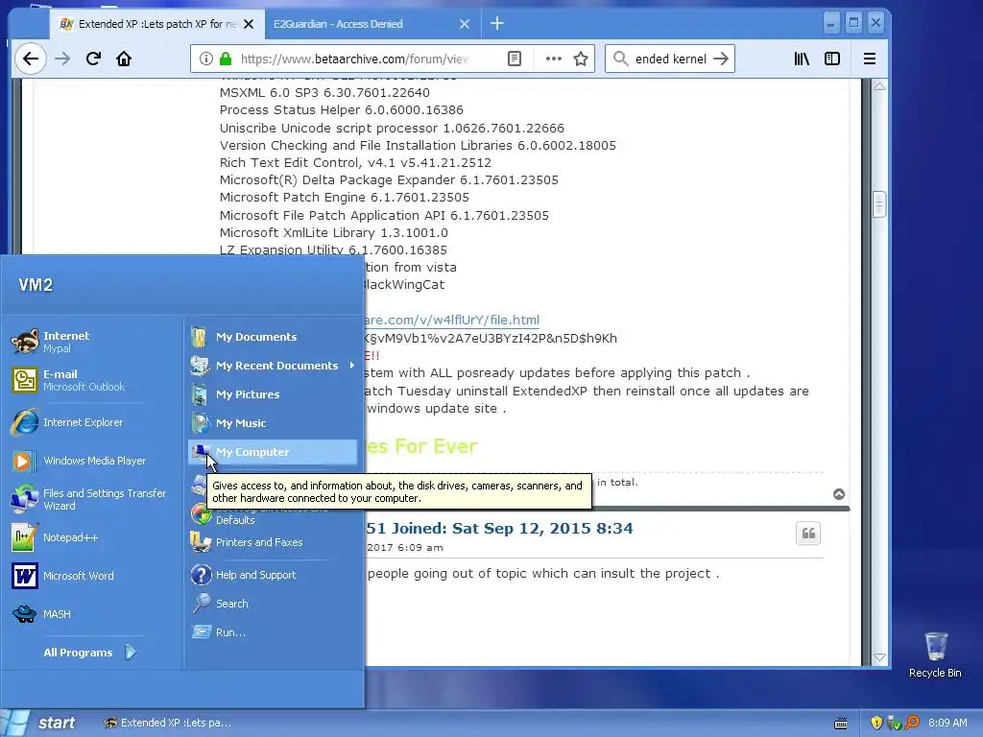Expand All Programs list
983x737 pixels.
[x=89, y=653]
